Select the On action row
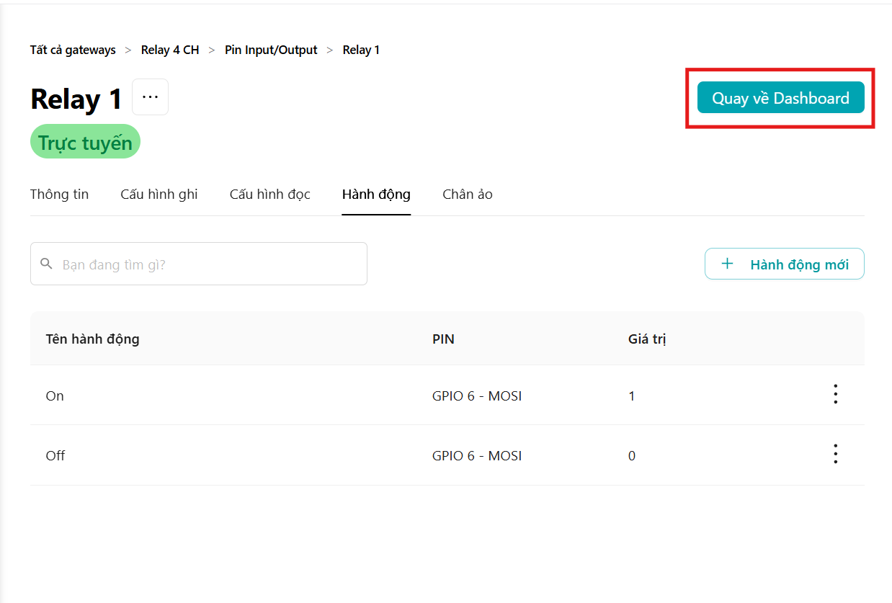 [x=447, y=395]
